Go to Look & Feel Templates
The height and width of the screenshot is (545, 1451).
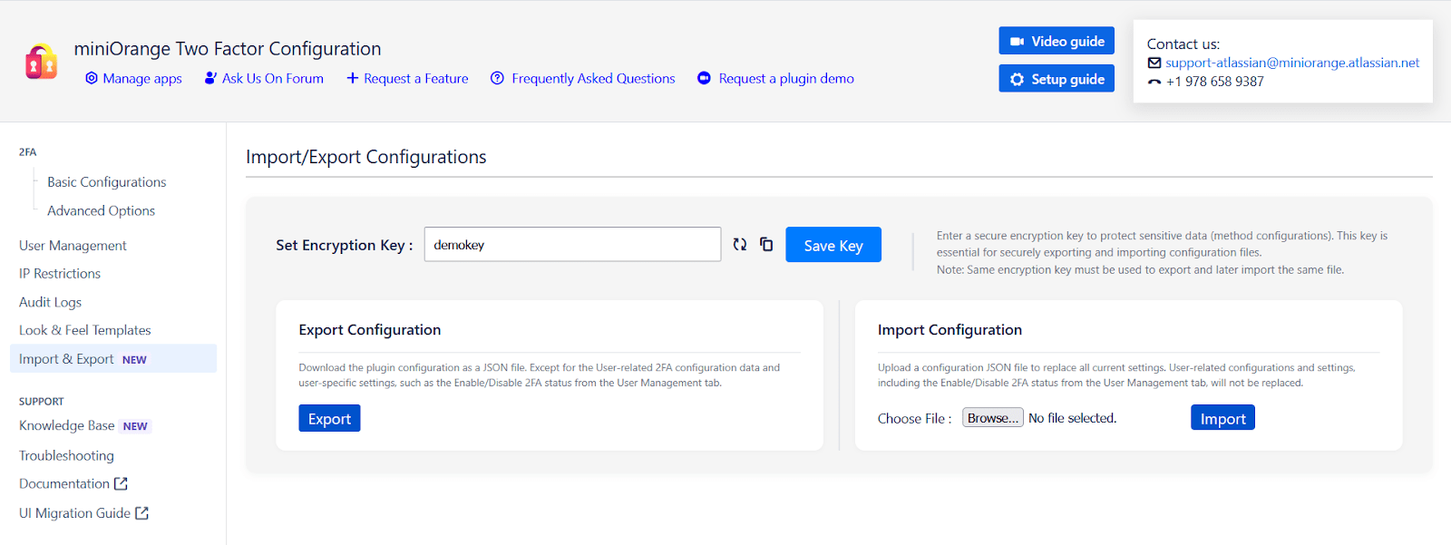pyautogui.click(x=85, y=330)
